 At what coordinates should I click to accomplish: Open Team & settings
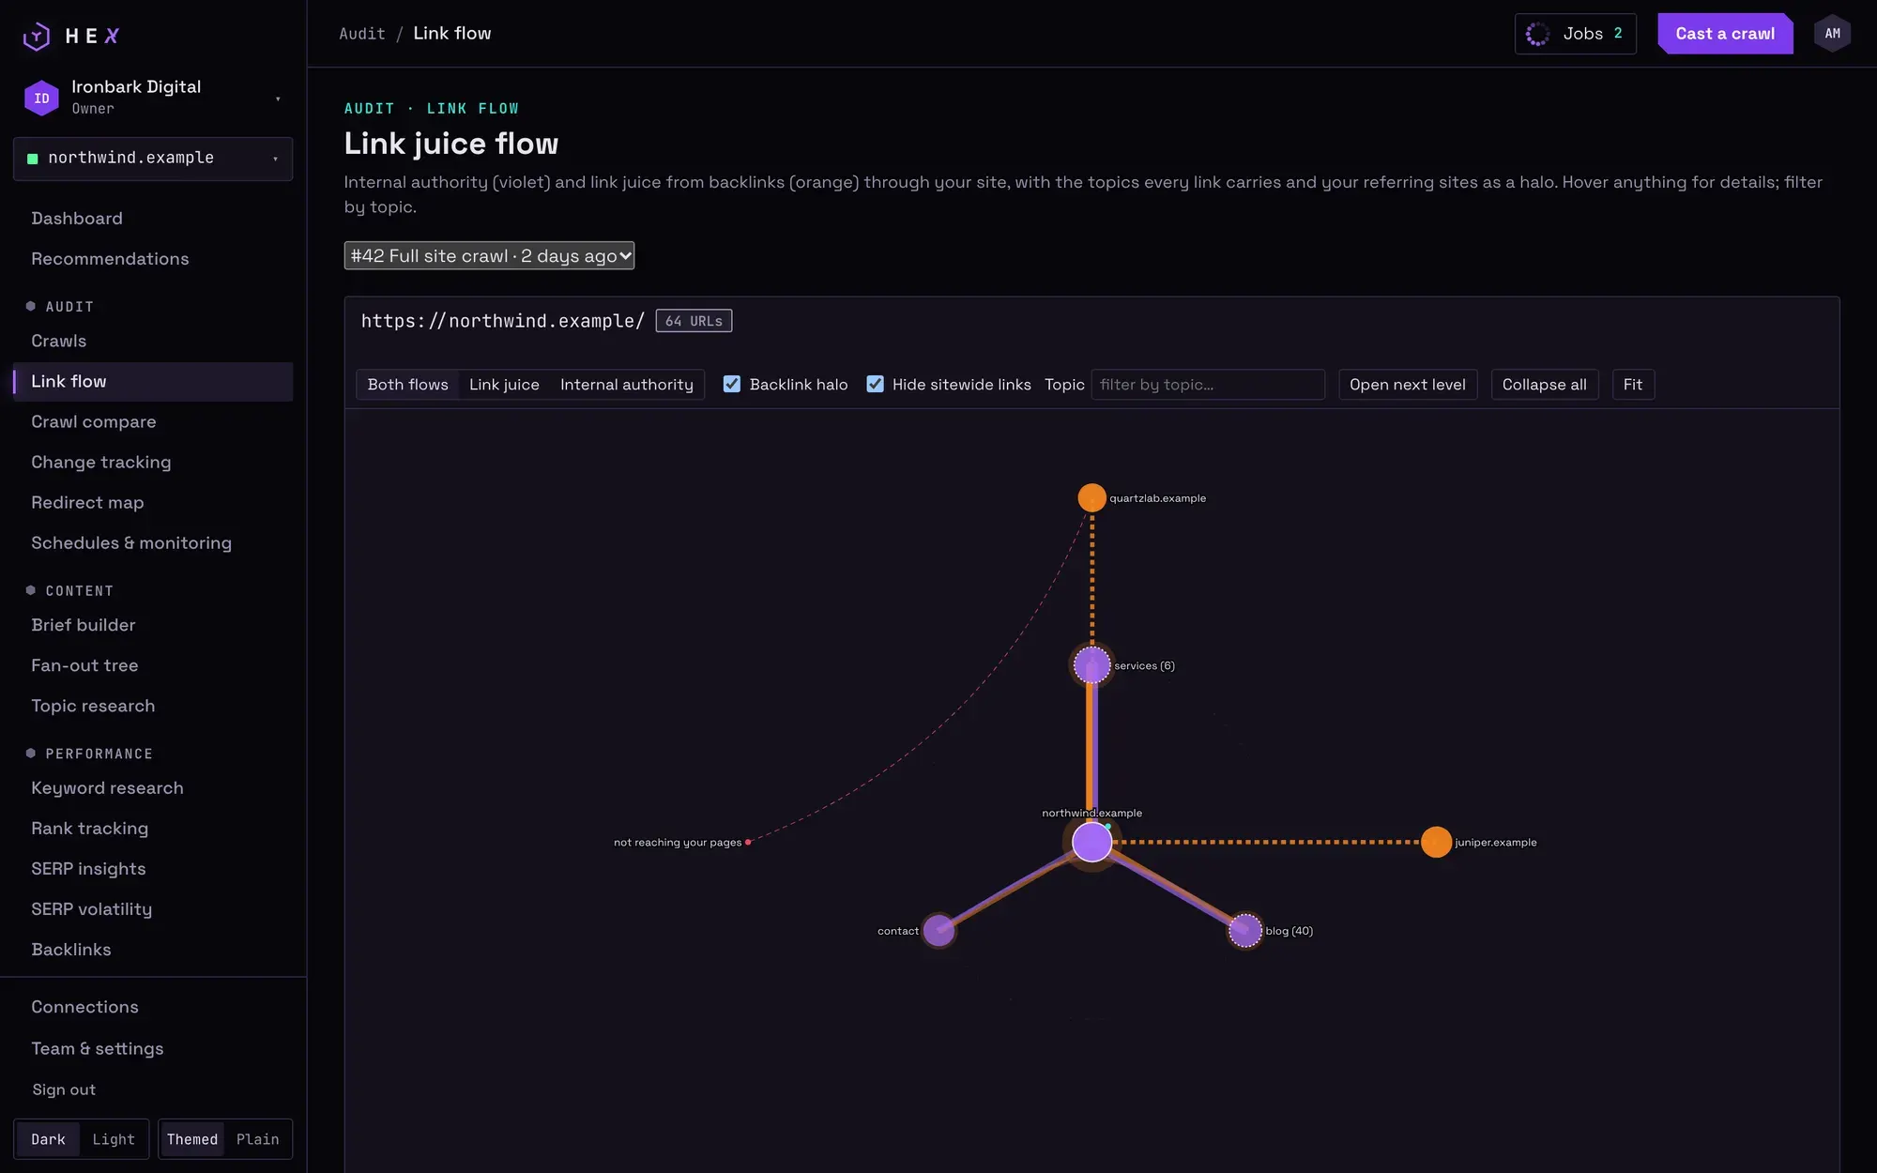(x=153, y=1048)
